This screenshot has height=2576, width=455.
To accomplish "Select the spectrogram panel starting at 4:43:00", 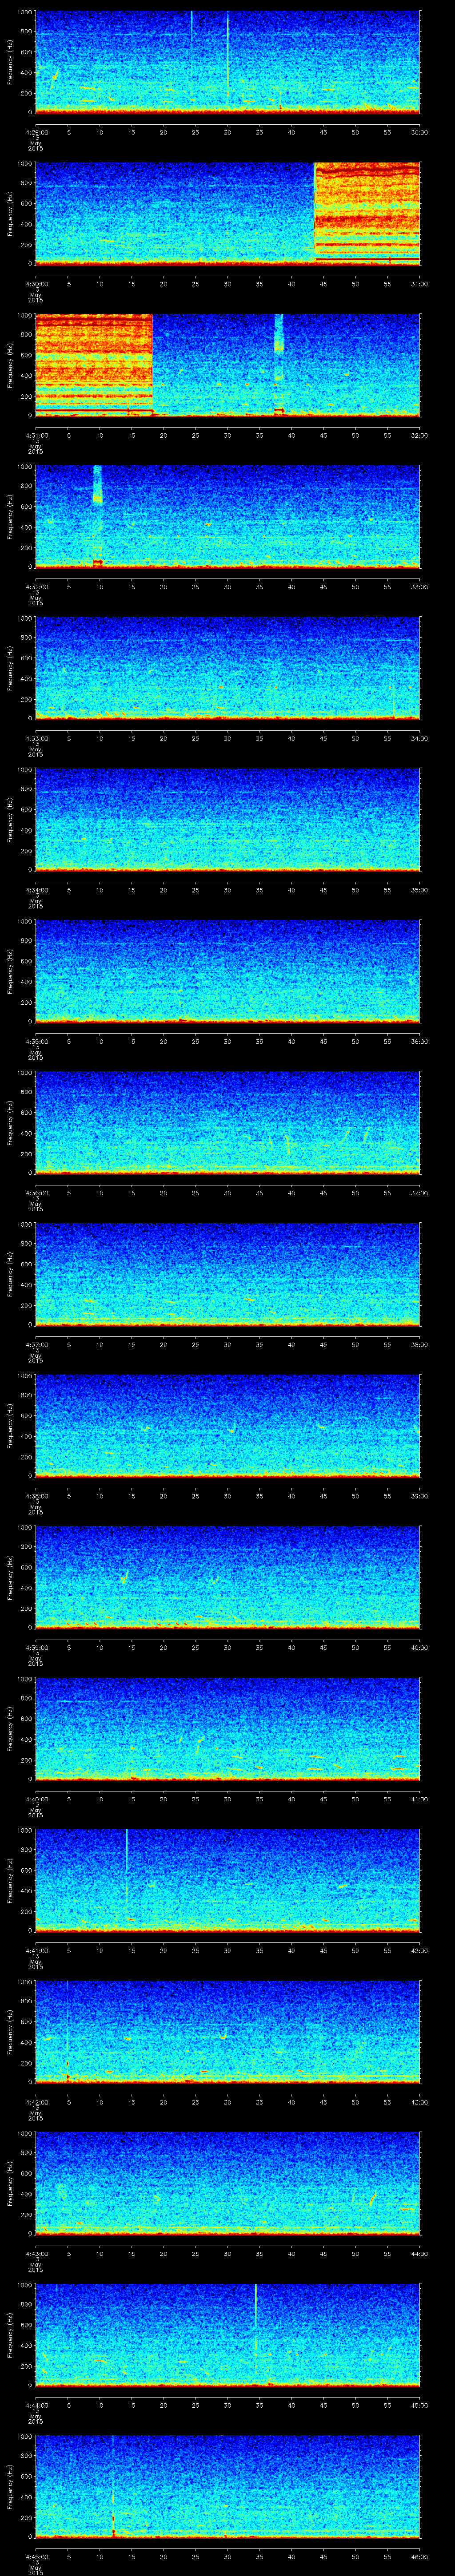I will tap(227, 2184).
